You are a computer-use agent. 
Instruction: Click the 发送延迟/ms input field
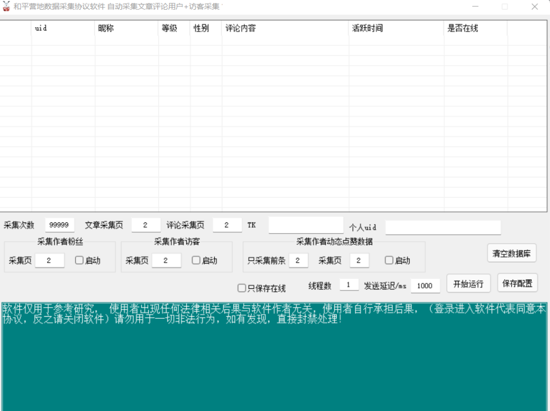(425, 286)
